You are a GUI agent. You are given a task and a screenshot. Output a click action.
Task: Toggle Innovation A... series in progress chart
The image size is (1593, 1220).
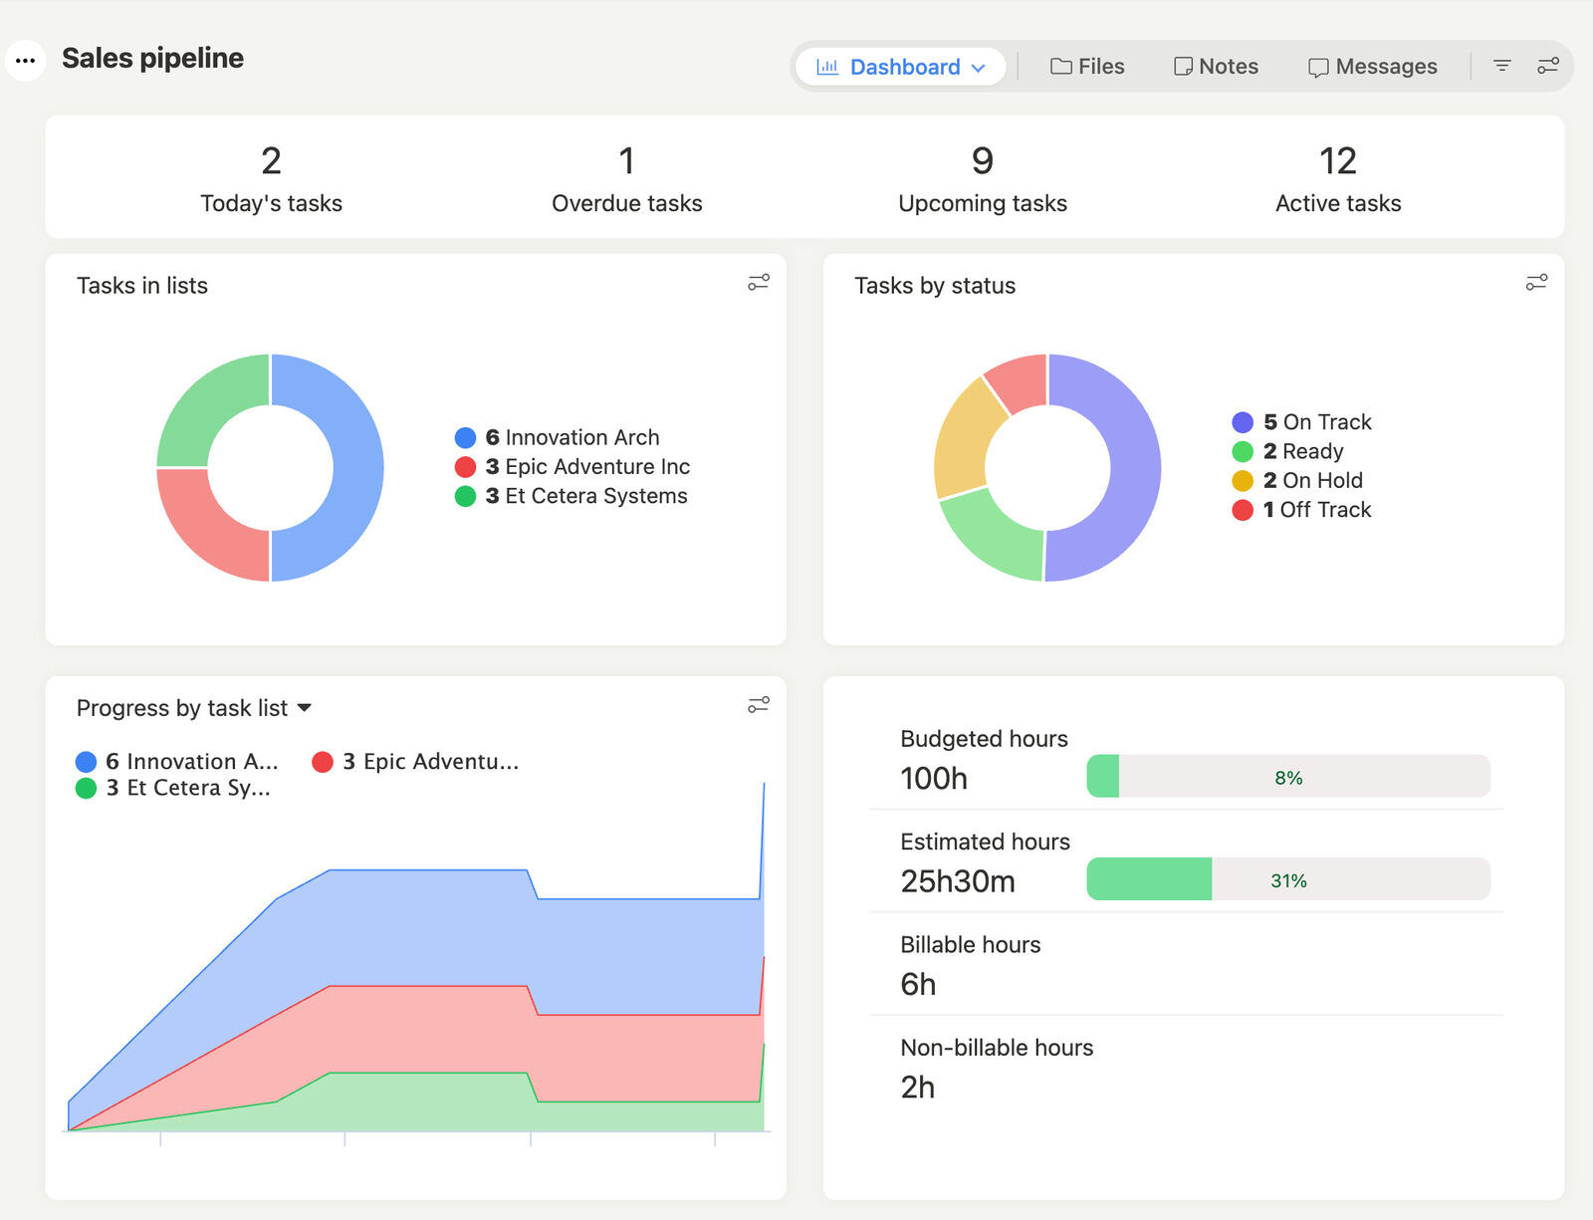coord(177,762)
